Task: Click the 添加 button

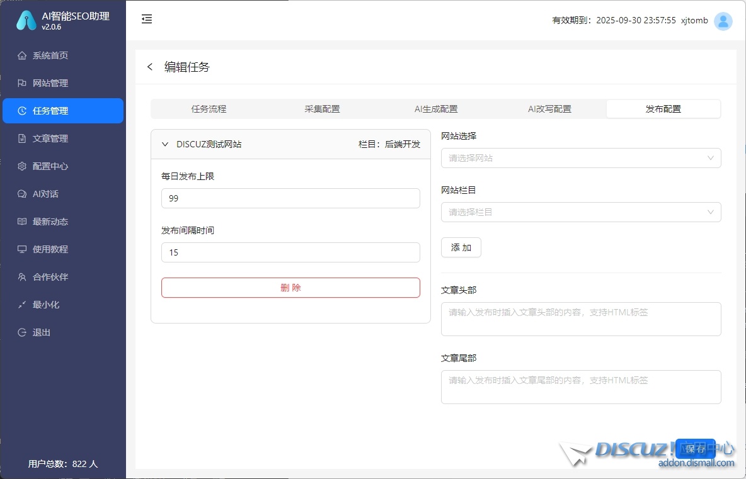Action: 461,247
